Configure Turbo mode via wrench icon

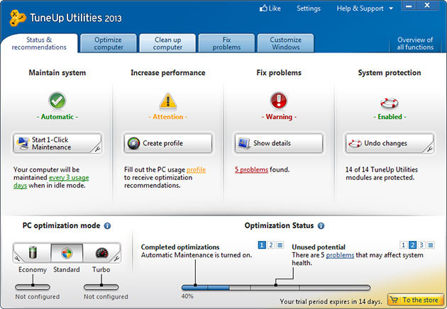(116, 258)
